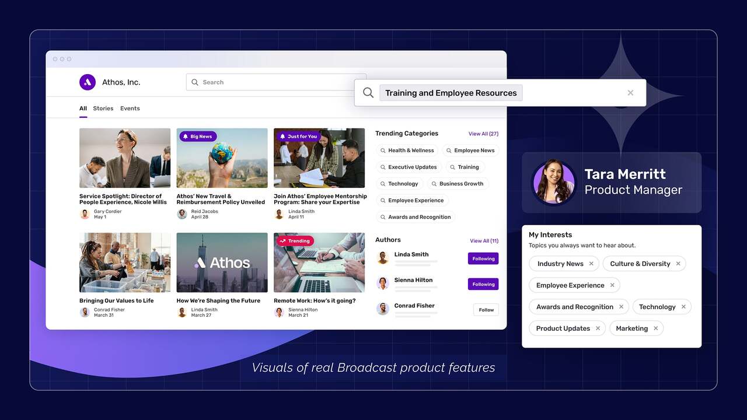Unfollow Sienna Hilton via Following button

click(x=483, y=284)
